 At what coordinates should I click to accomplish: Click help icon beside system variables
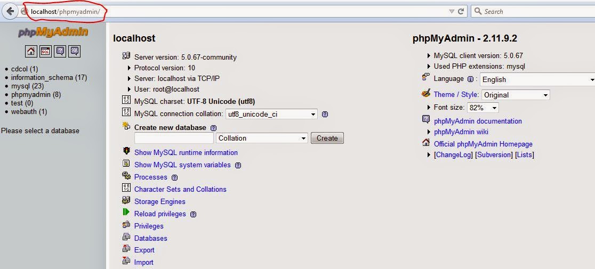[x=238, y=165]
